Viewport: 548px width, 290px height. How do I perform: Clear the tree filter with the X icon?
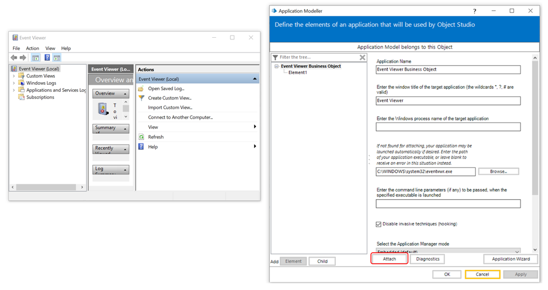362,57
